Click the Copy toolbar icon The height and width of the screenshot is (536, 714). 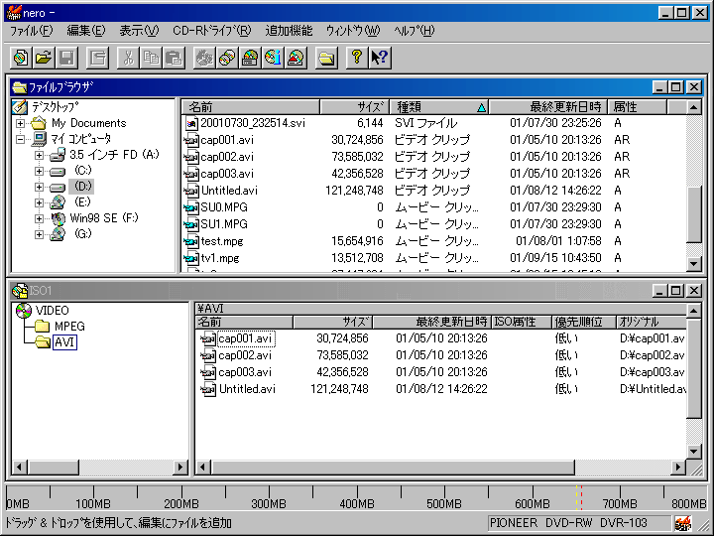click(x=151, y=58)
